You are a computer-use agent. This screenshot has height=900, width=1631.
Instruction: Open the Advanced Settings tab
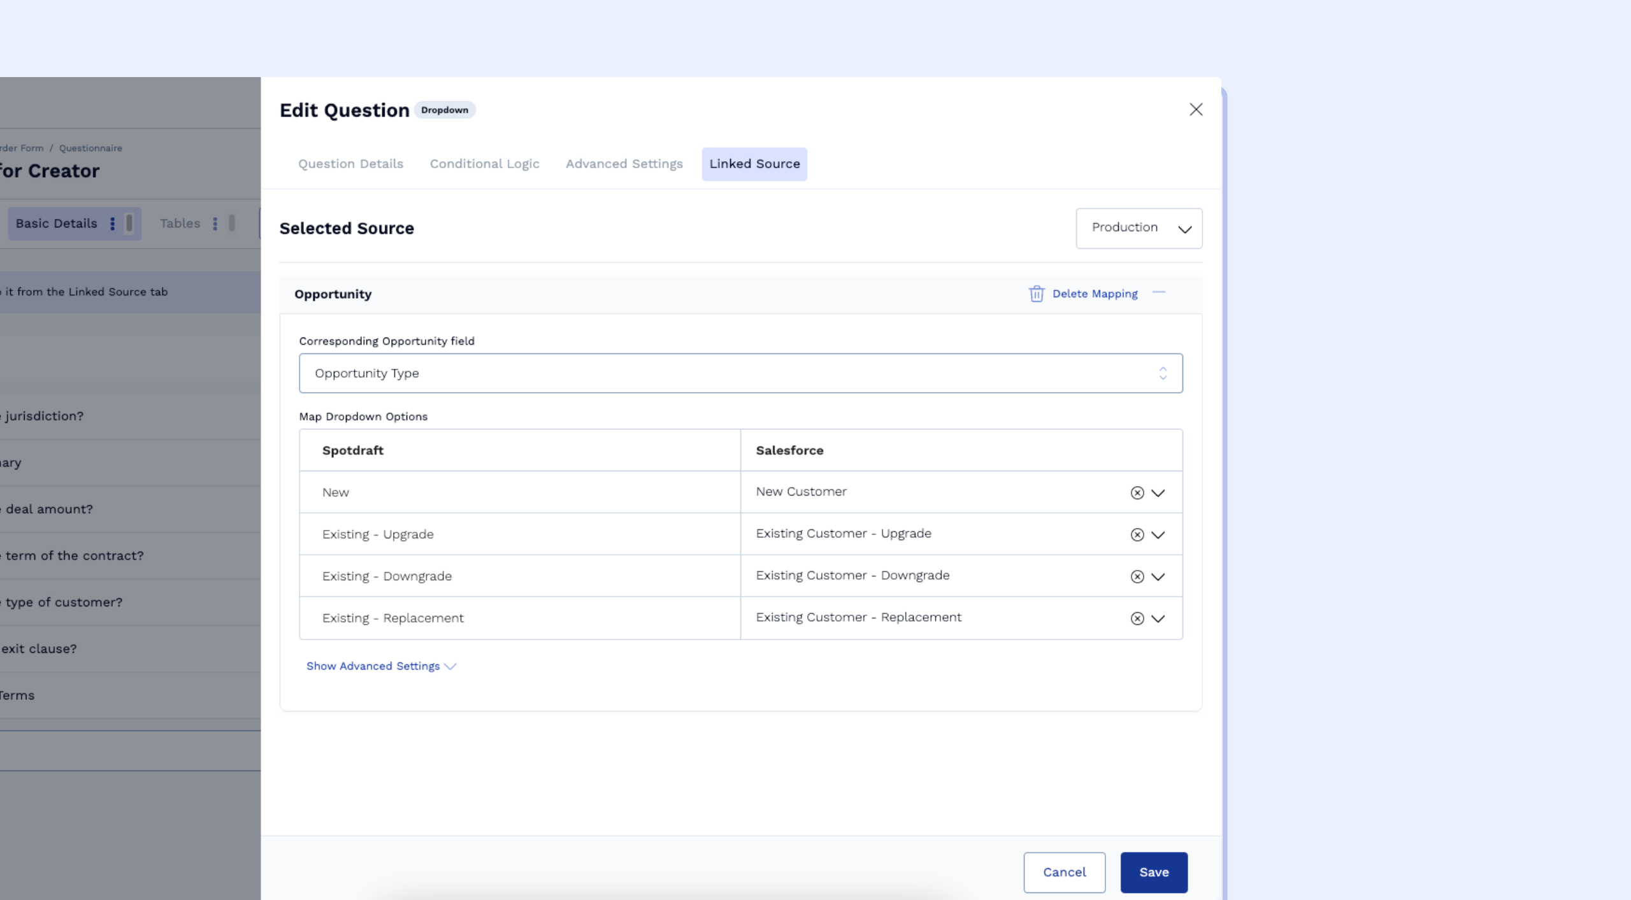click(x=624, y=164)
